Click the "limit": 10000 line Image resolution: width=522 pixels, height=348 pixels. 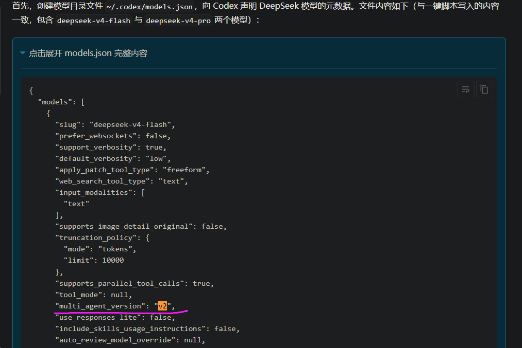(x=94, y=260)
